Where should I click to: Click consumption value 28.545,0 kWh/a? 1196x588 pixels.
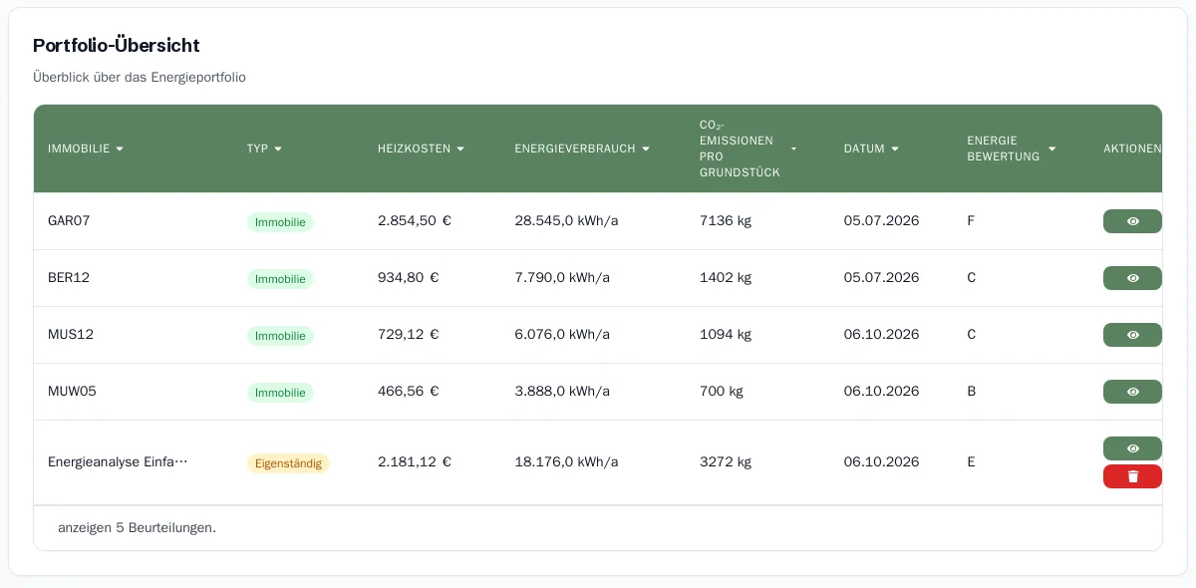coord(567,221)
